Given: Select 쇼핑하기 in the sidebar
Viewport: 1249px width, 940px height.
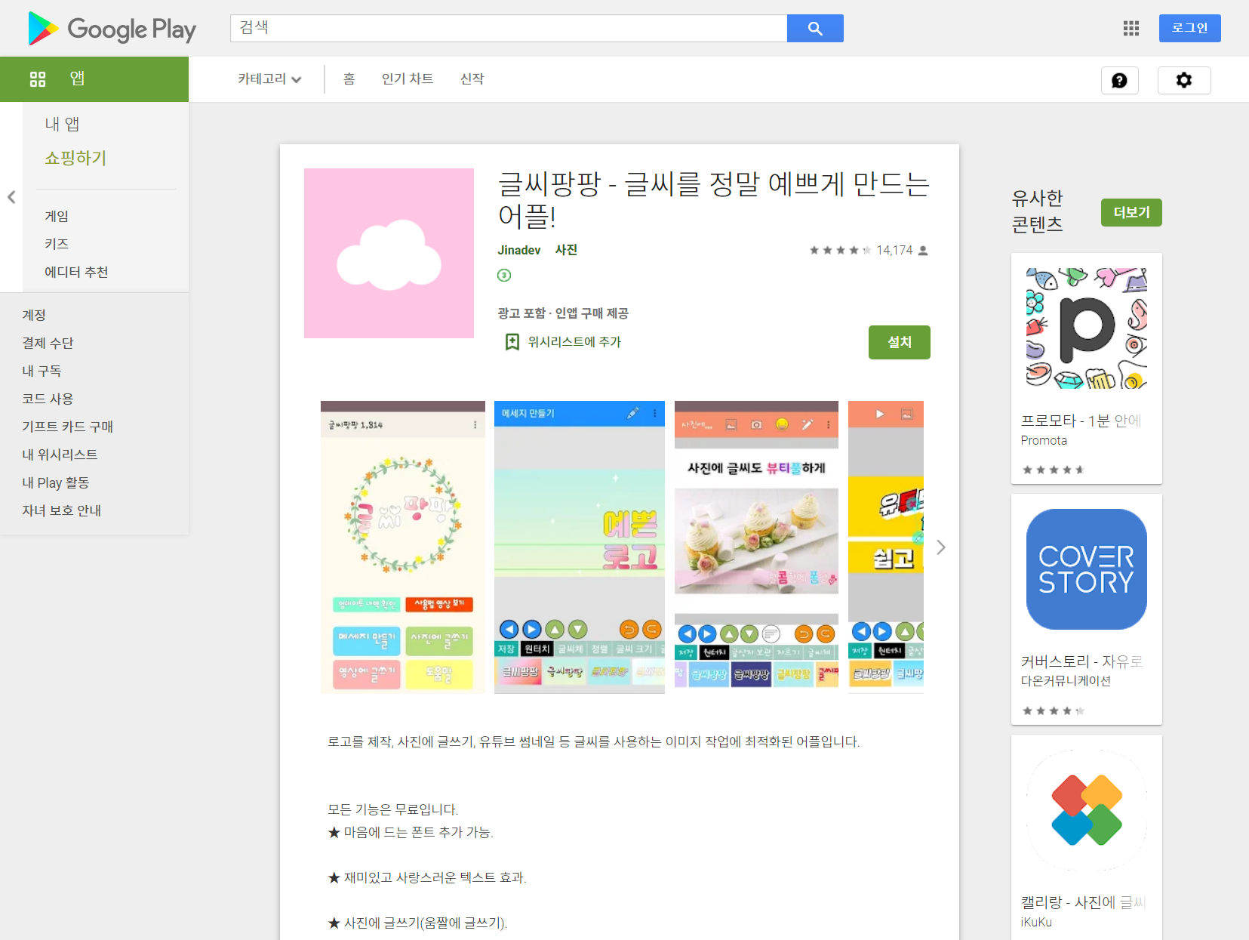Looking at the screenshot, I should tap(75, 158).
